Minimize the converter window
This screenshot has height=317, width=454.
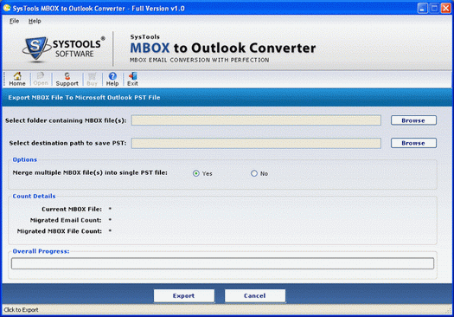coord(423,8)
